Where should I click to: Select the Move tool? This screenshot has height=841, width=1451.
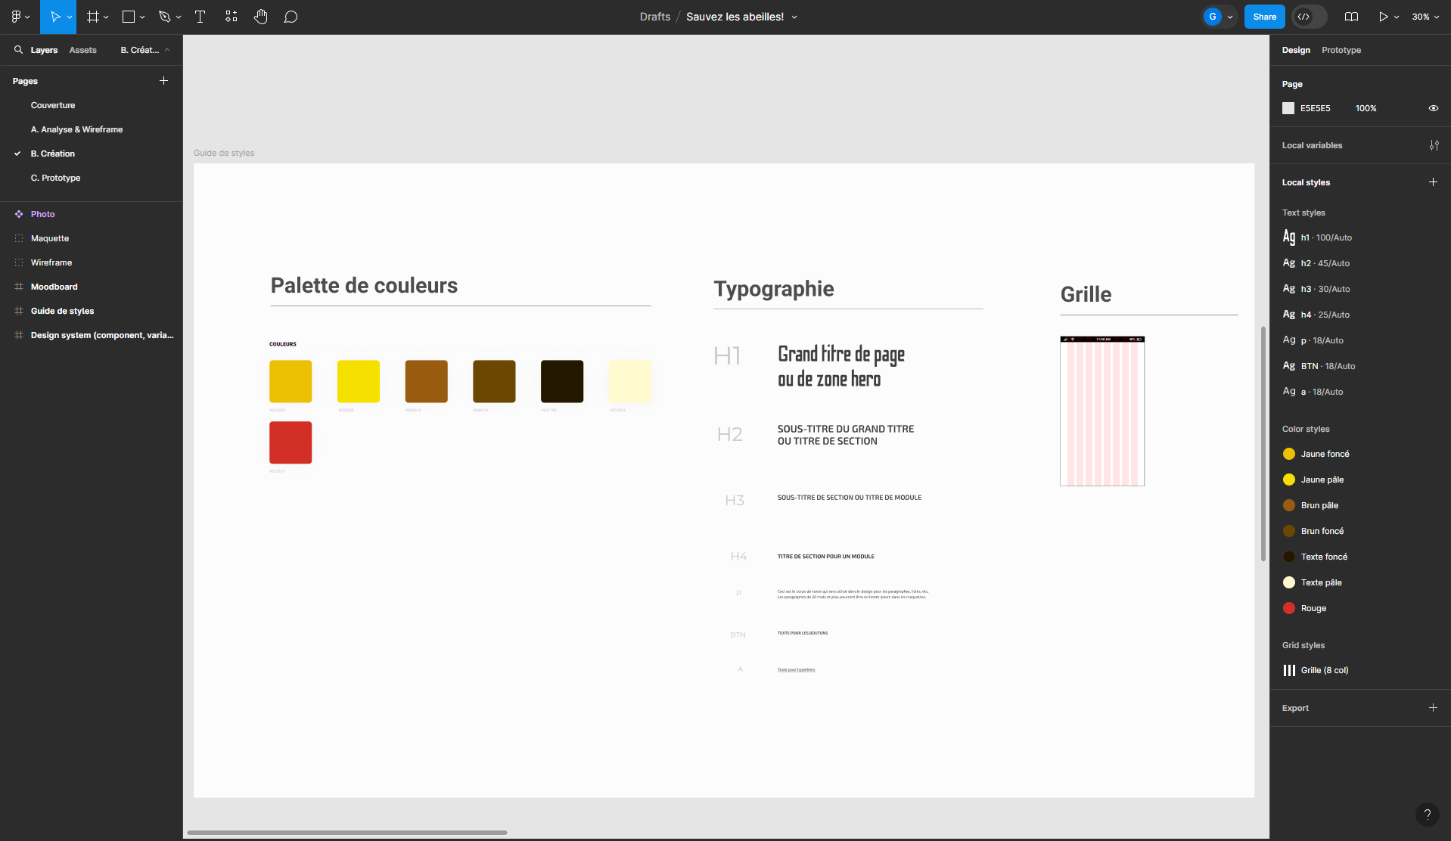57,17
